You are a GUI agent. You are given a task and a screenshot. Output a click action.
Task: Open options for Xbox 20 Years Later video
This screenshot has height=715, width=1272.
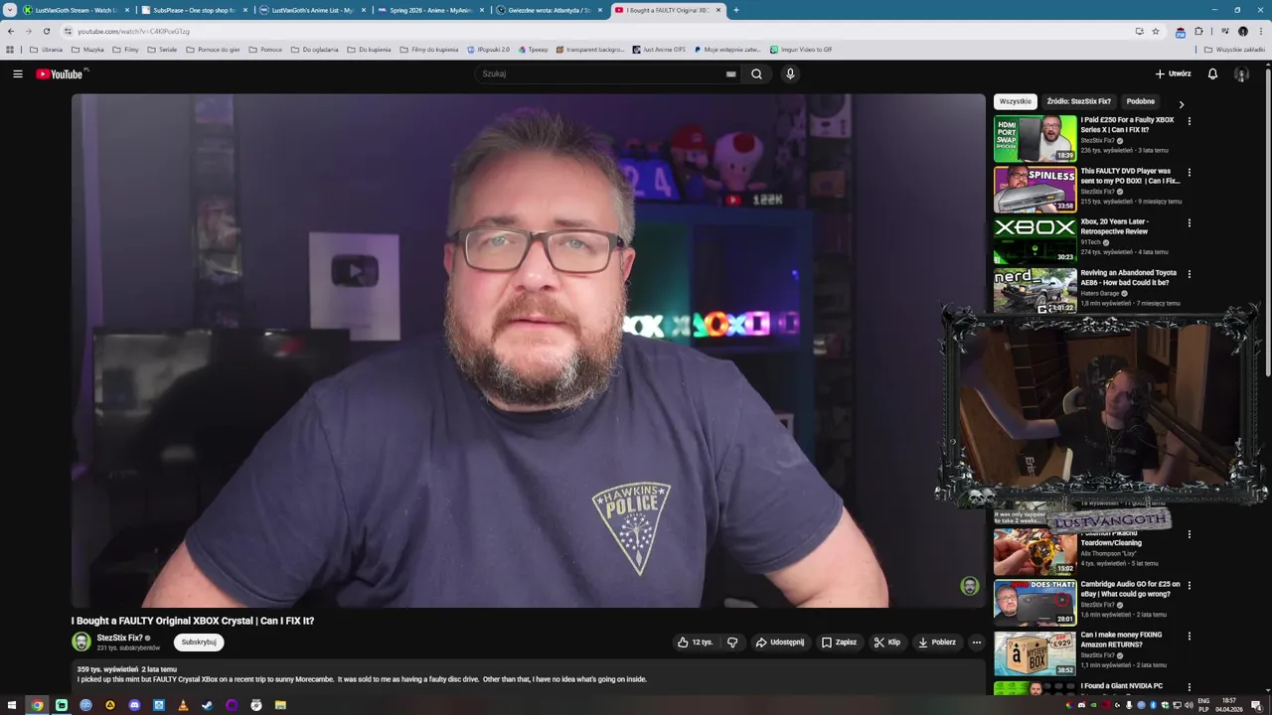[1189, 222]
